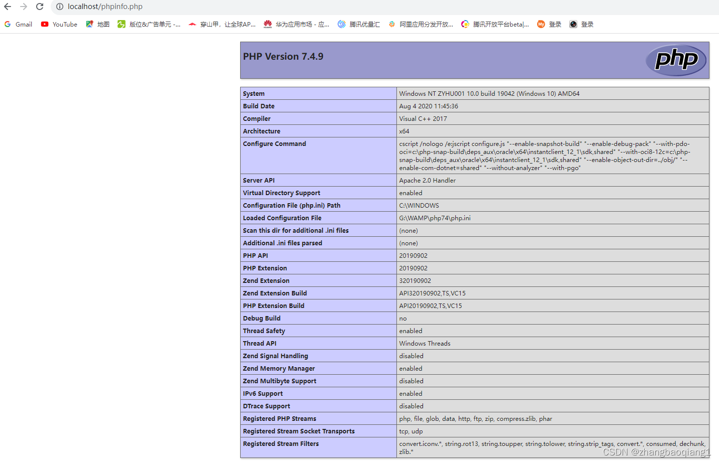The image size is (719, 462).
Task: Click the cscript configure command text
Action: (x=545, y=156)
